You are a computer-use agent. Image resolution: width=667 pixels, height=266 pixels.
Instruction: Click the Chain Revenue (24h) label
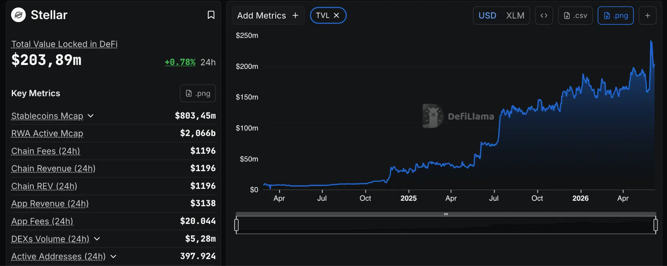53,169
